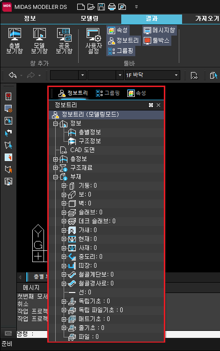220x351 pixels.
Task: Open the 1F 바닥 floor dropdown
Action: [153, 75]
